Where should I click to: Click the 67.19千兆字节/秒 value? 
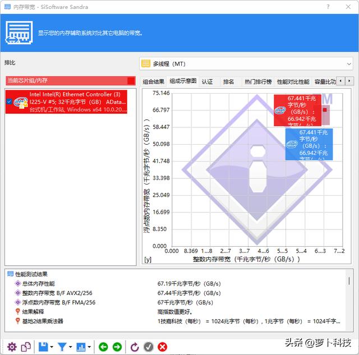[189, 284]
